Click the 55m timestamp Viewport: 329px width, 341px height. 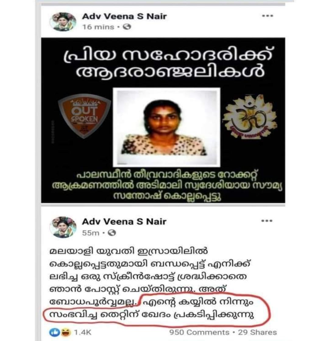[90, 233]
